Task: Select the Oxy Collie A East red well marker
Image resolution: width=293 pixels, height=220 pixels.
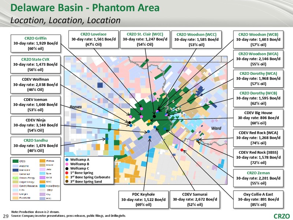Action: [x=182, y=150]
